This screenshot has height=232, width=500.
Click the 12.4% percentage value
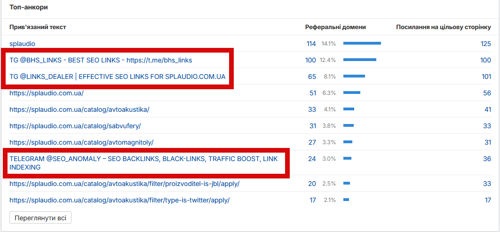point(328,60)
